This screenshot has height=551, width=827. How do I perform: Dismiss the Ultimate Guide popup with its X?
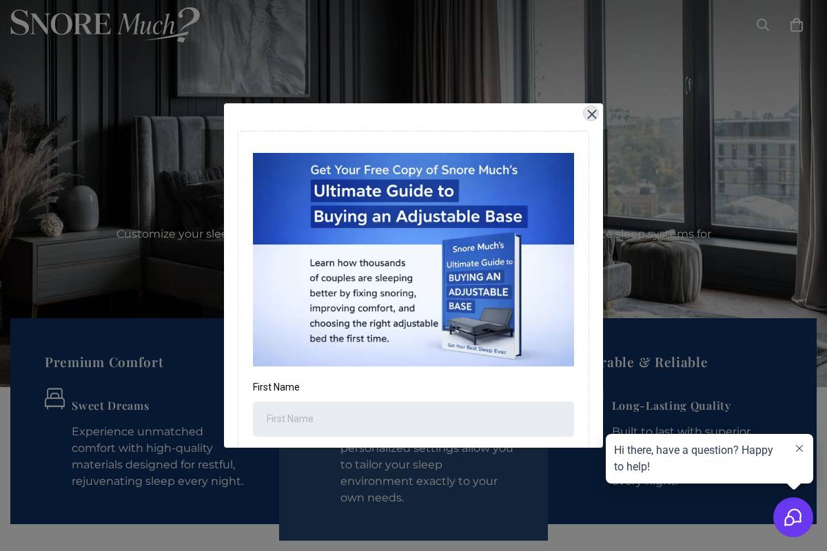pos(591,114)
